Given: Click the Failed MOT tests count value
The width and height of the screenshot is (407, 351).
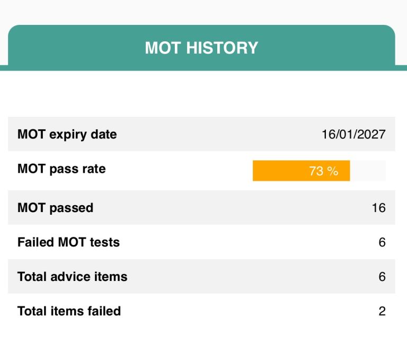Looking at the screenshot, I should 382,242.
